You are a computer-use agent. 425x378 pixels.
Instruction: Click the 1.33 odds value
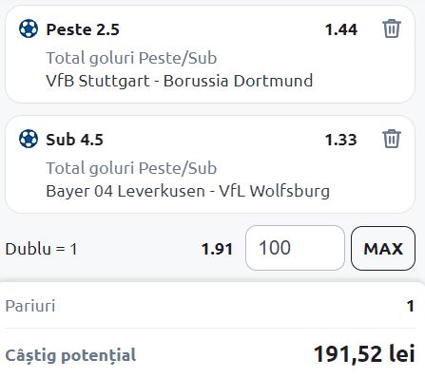pos(341,140)
